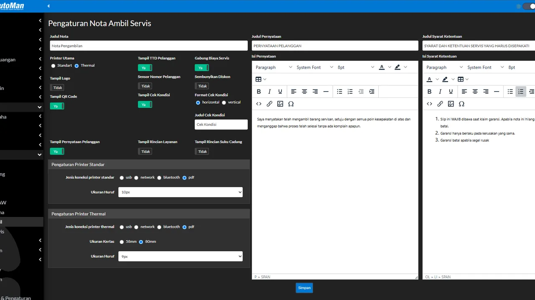
Task: Click the Judul Cek Kondisi input field
Action: [x=222, y=125]
